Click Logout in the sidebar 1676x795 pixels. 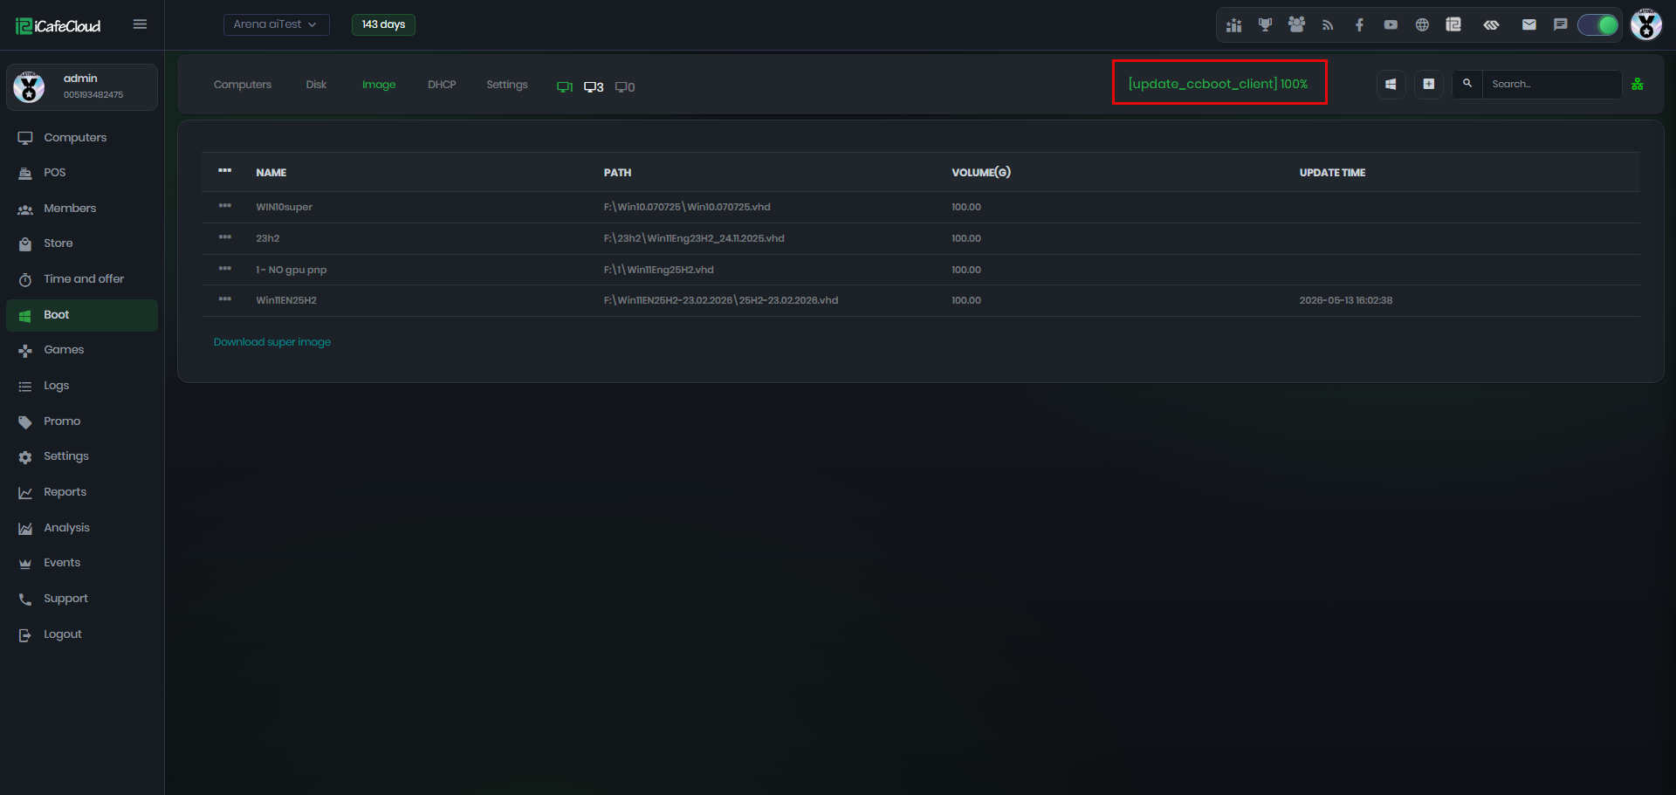[82, 634]
